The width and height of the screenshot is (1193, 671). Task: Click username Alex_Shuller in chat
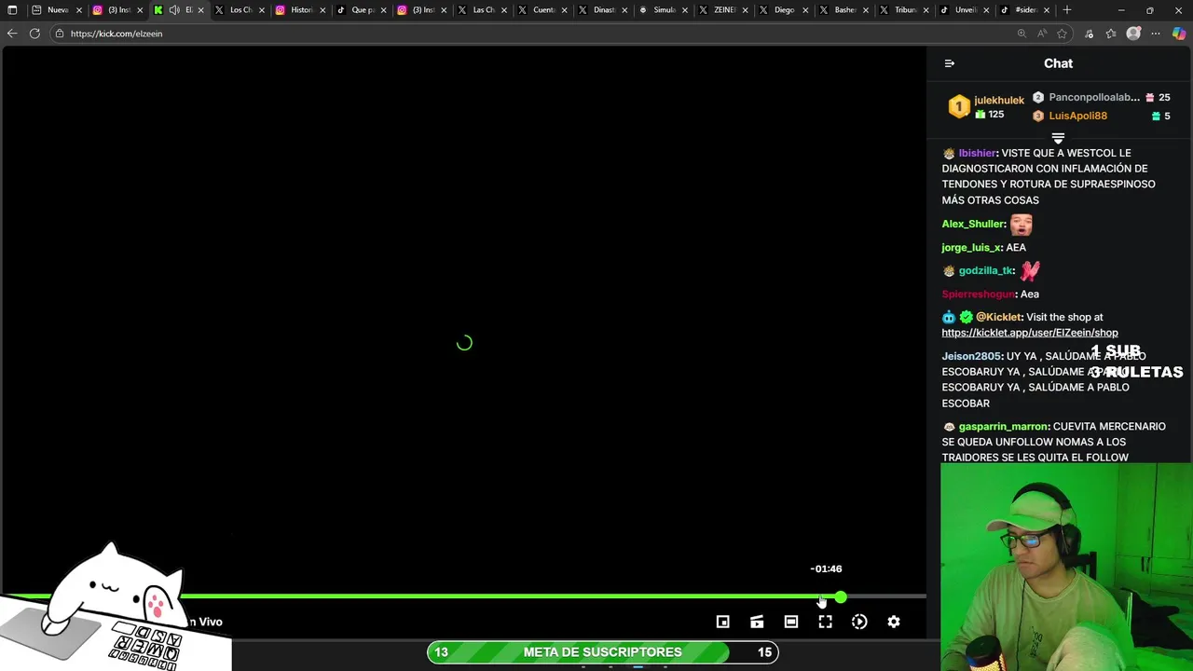(972, 224)
